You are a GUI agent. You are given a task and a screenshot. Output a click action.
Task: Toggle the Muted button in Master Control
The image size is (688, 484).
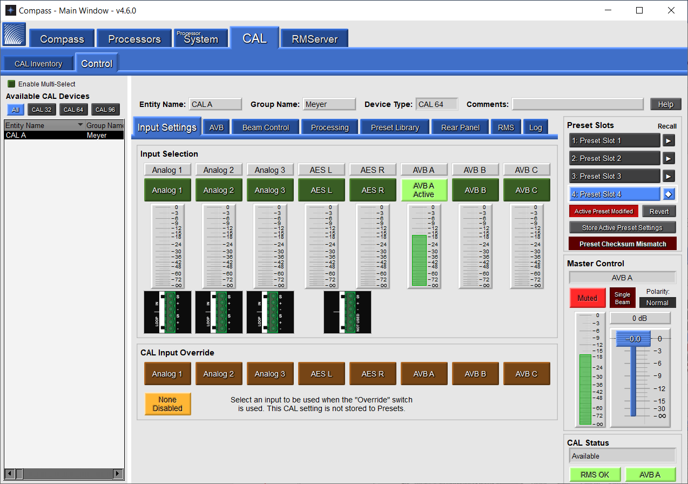588,298
